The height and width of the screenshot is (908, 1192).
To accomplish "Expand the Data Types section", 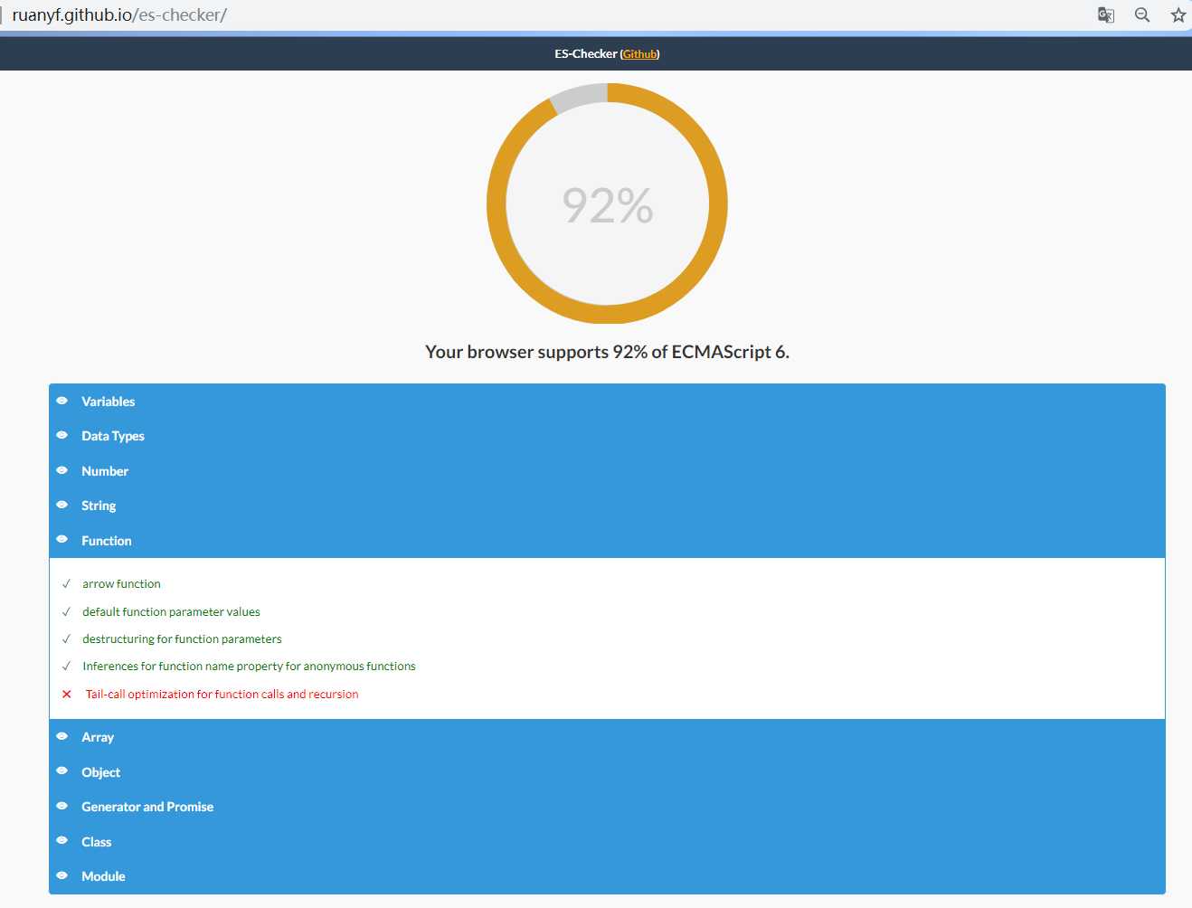I will 607,436.
